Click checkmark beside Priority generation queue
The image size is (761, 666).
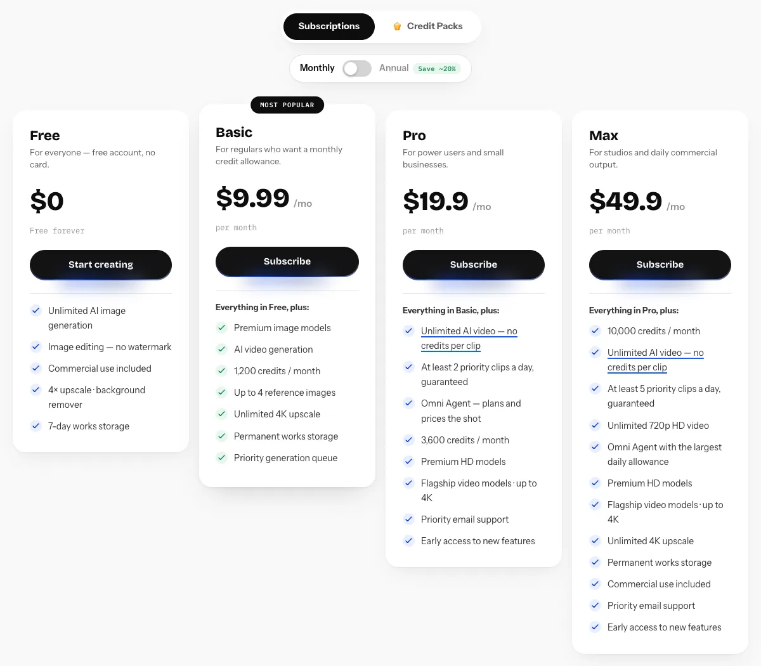222,458
